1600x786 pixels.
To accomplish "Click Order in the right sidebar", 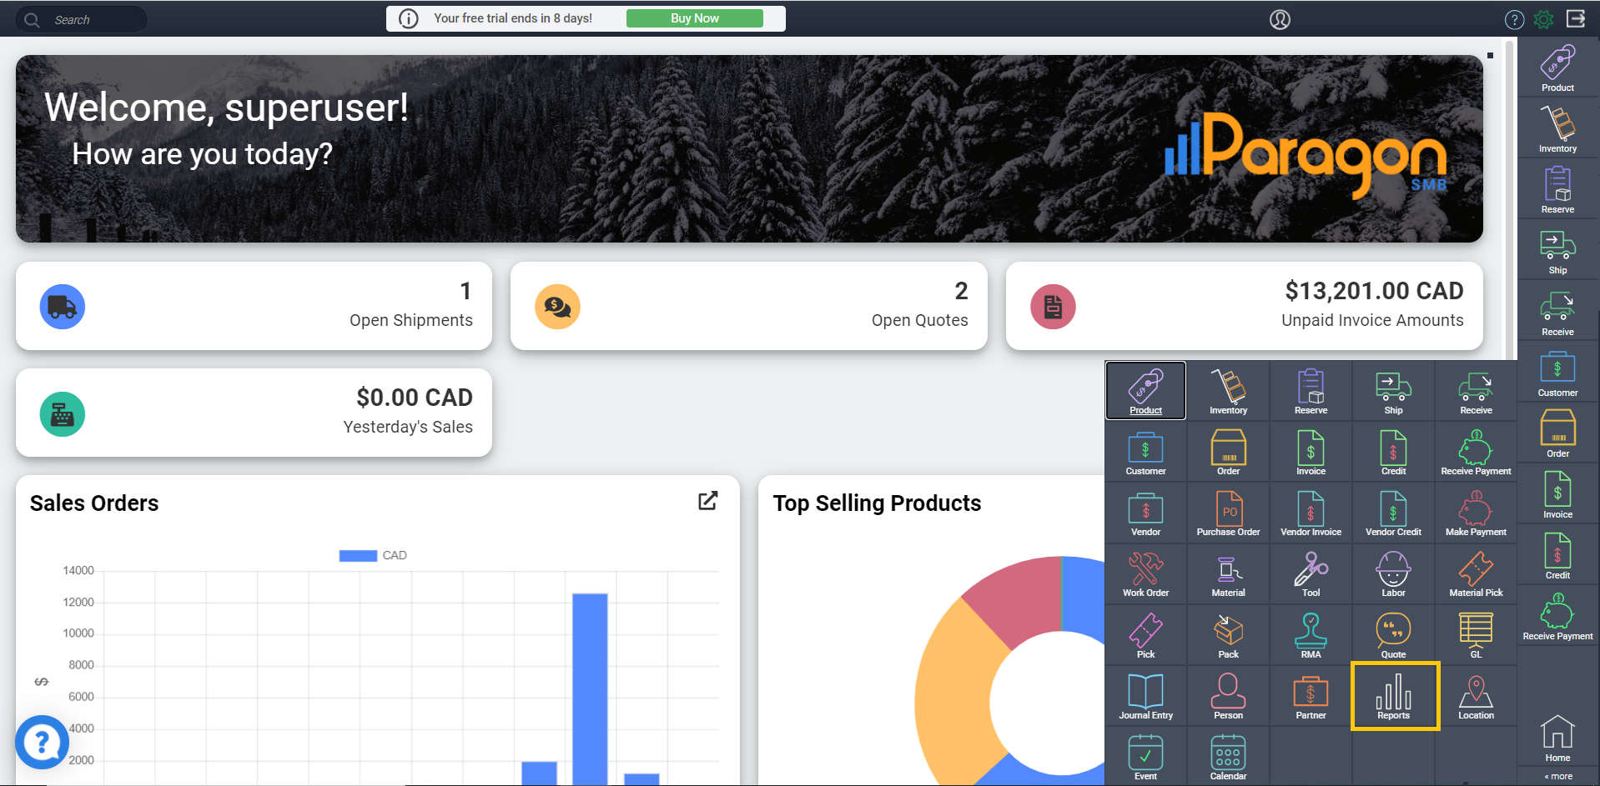I will pos(1557,433).
